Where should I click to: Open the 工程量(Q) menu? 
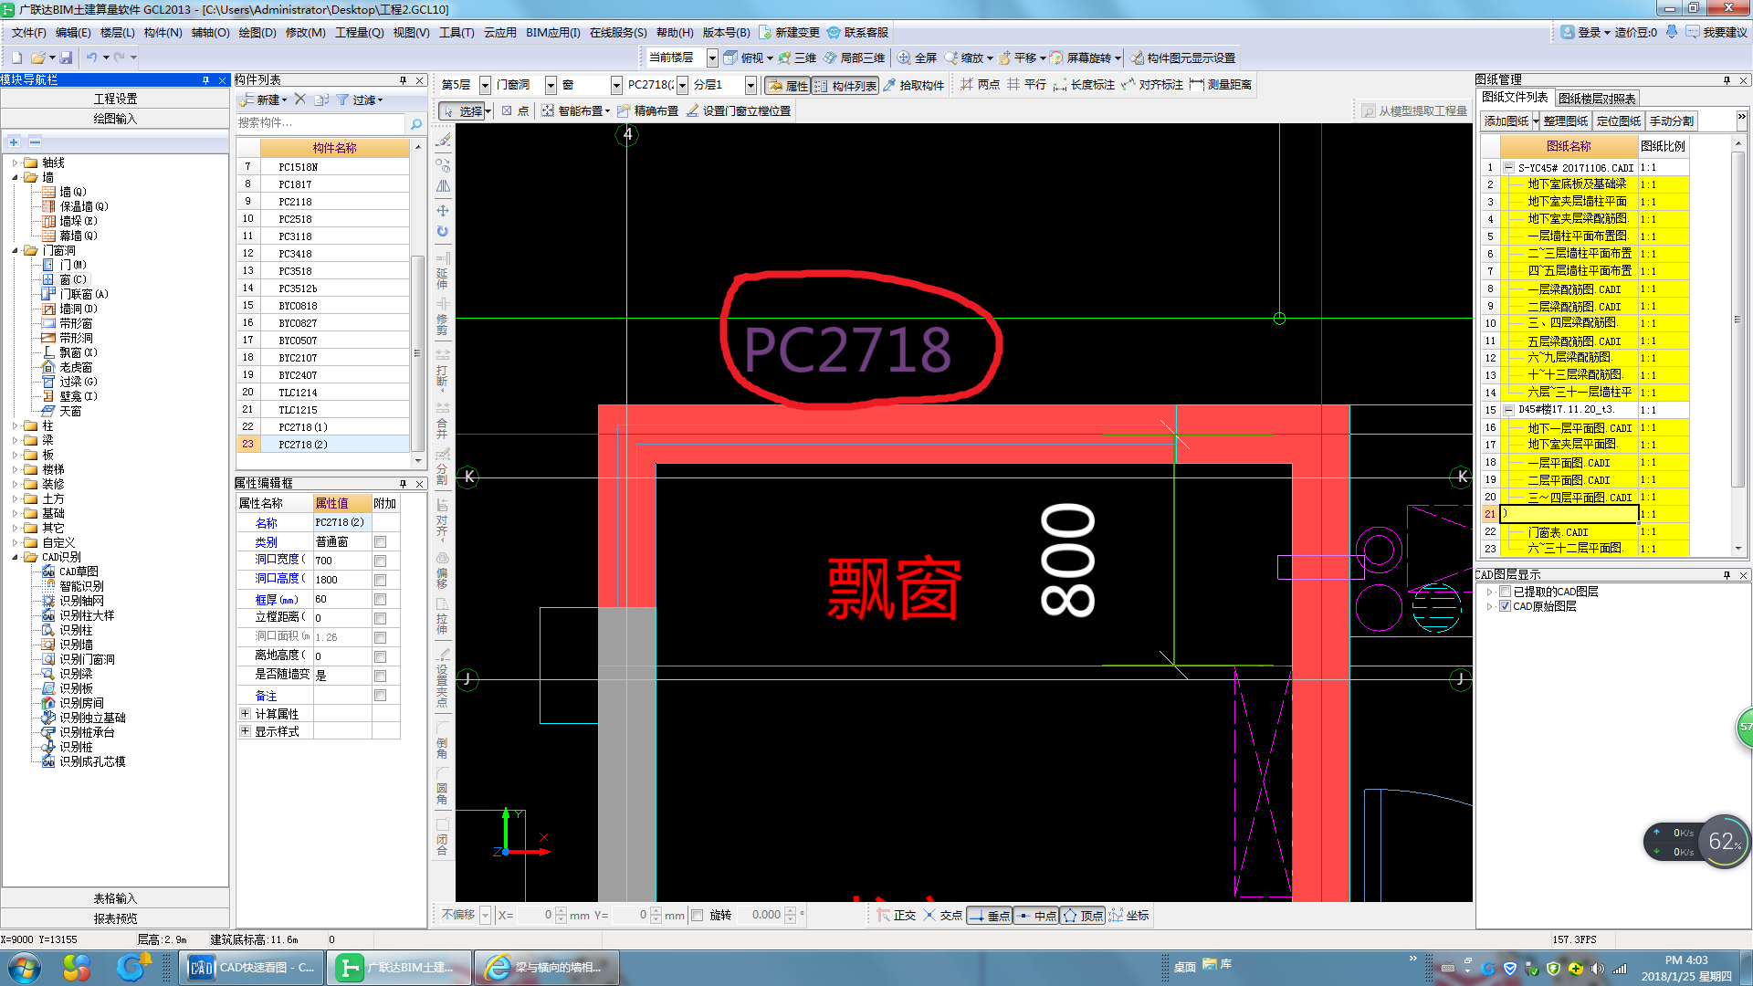[359, 32]
